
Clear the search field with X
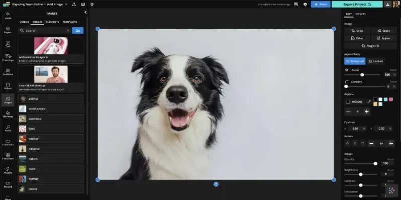[68, 30]
